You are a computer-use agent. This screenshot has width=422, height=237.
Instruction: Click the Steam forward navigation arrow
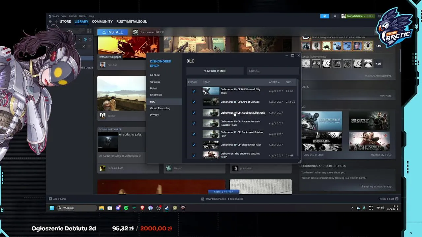(x=56, y=21)
